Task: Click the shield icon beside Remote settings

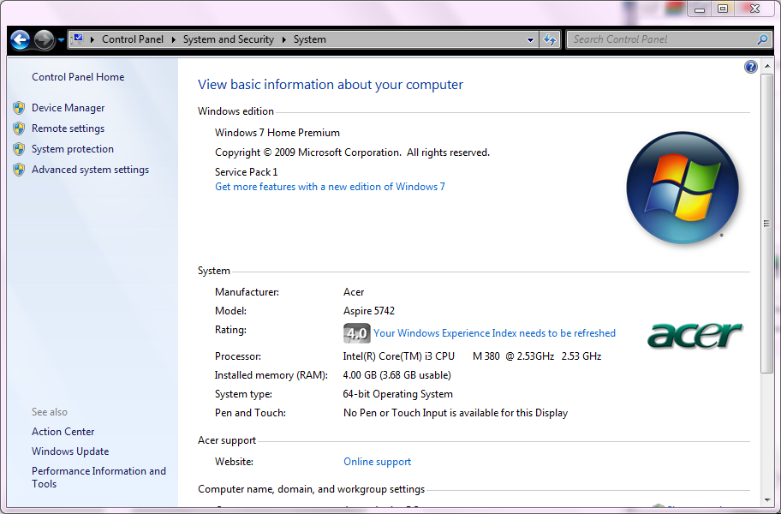Action: (19, 128)
